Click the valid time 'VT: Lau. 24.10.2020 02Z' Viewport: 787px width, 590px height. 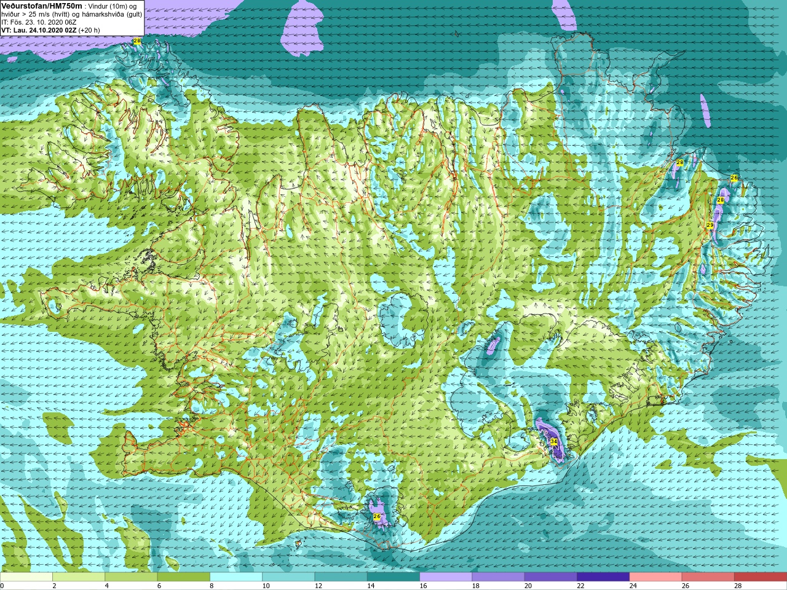[39, 30]
